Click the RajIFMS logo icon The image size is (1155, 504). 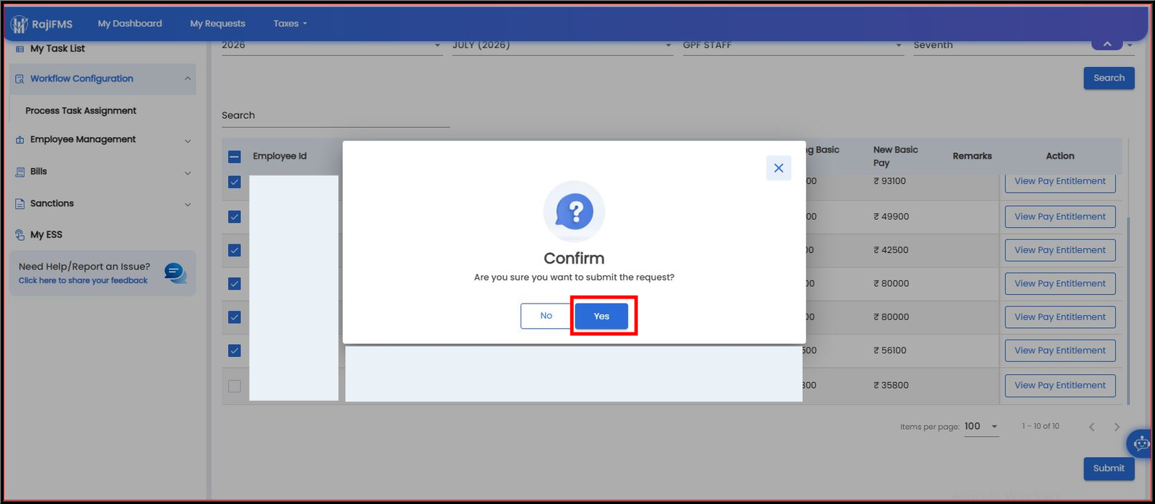pos(19,24)
